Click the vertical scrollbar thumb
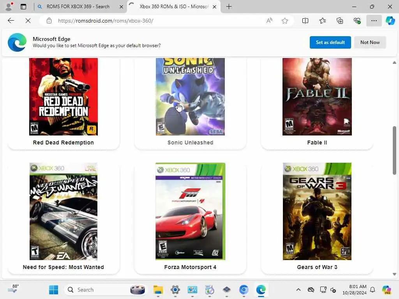 394,150
